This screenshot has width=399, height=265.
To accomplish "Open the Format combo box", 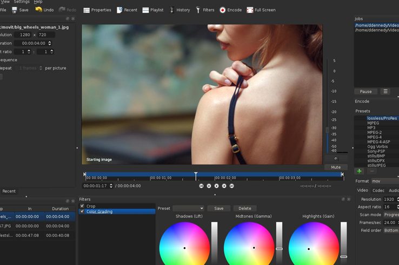I will 384,181.
